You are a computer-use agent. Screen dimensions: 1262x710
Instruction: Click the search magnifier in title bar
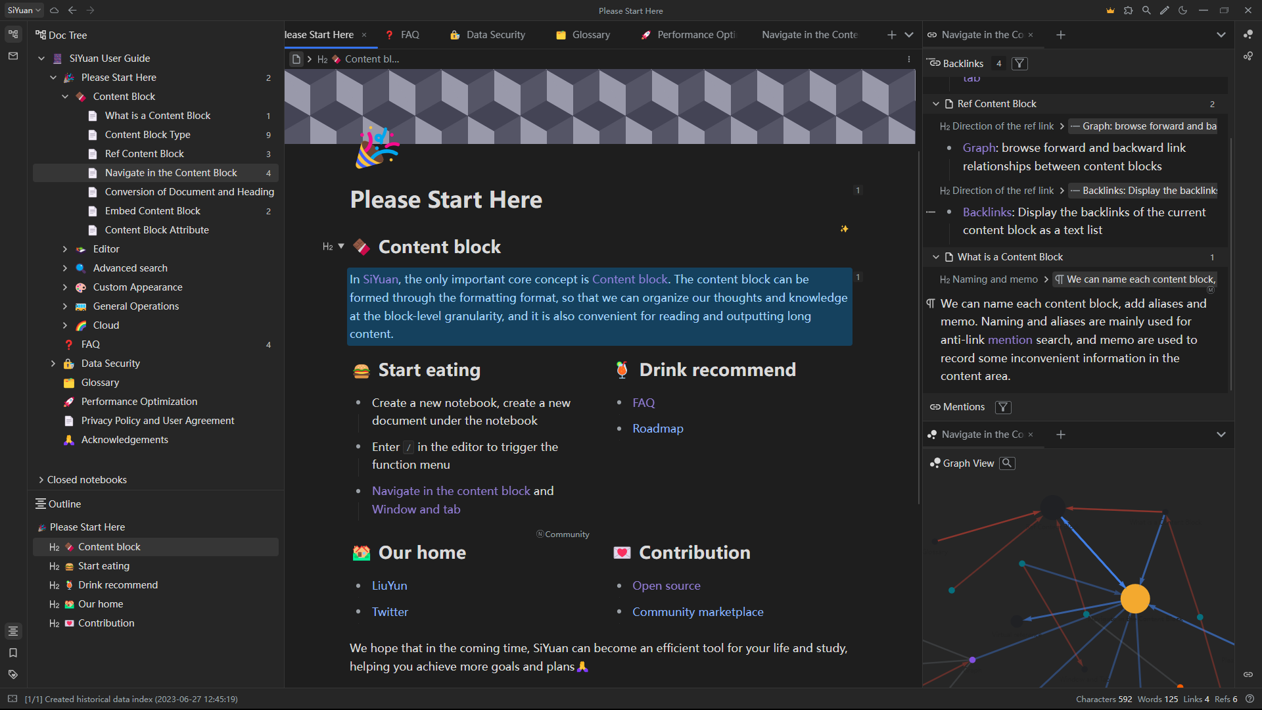(1146, 11)
